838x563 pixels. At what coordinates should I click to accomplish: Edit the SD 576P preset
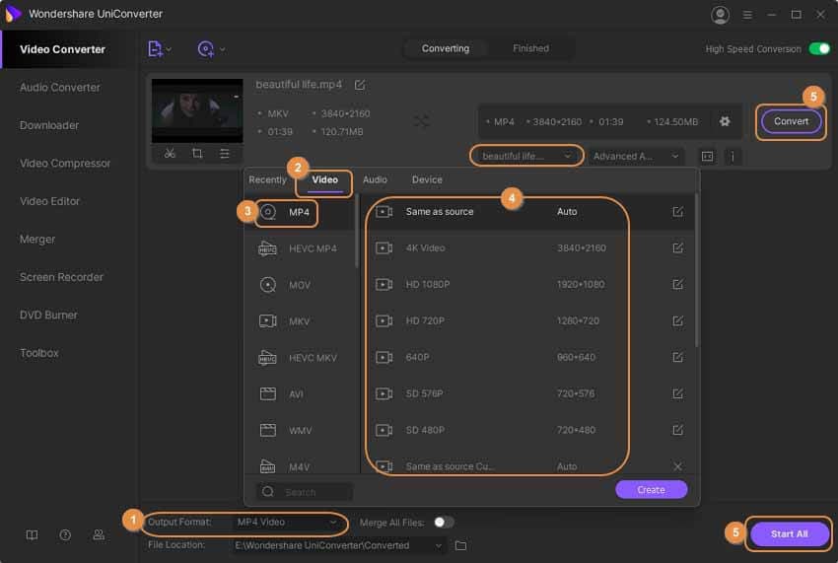(677, 393)
